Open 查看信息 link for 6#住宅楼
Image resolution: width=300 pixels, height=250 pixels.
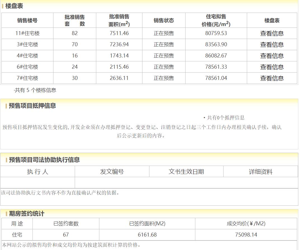[x=272, y=67]
